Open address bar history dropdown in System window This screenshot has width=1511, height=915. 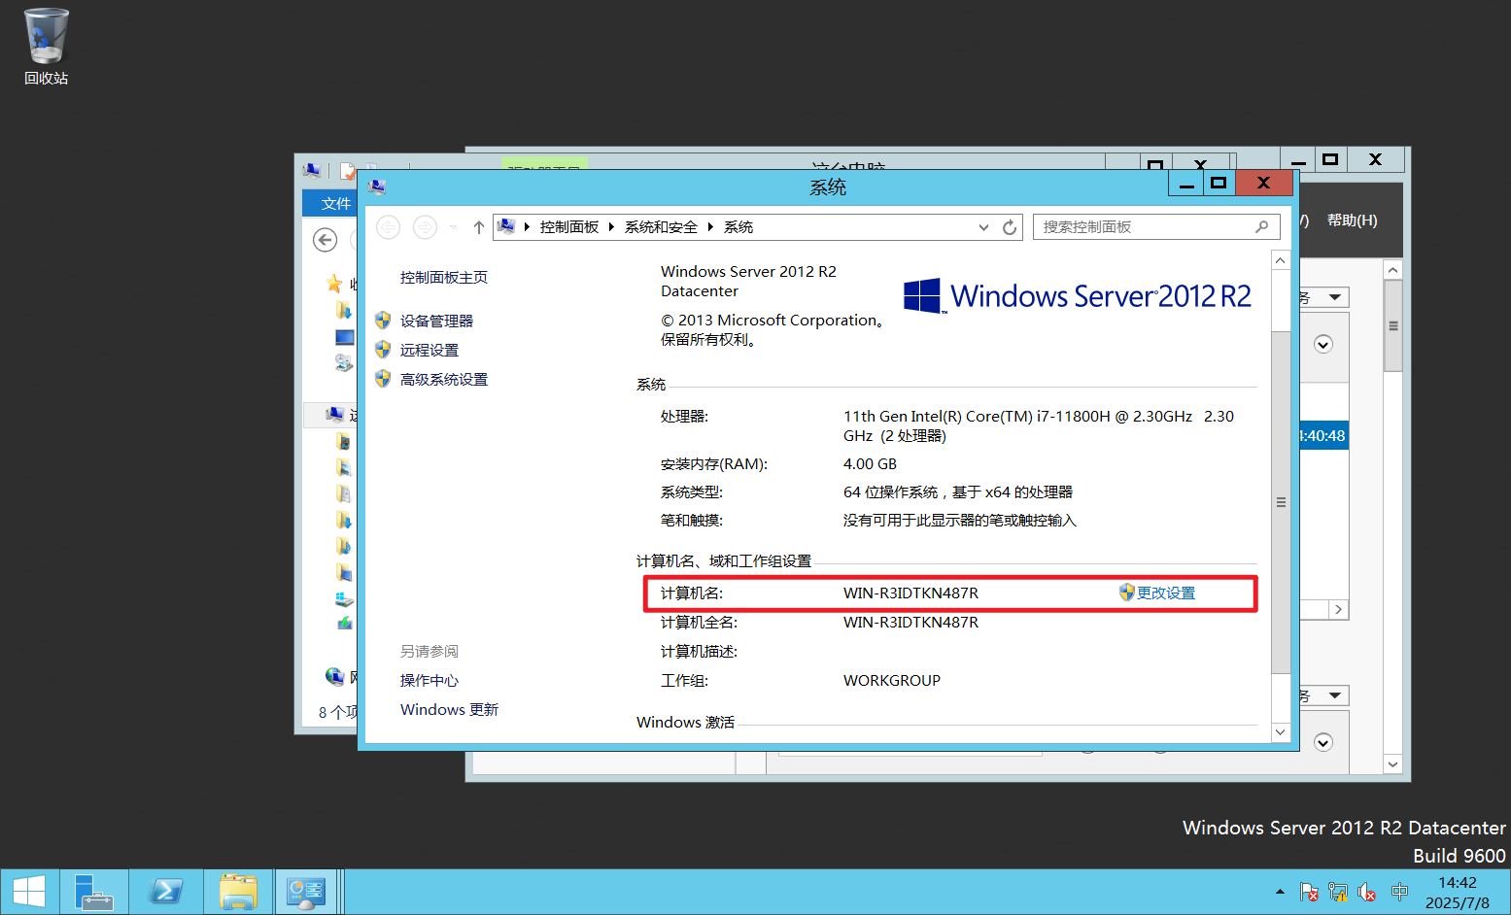point(983,227)
